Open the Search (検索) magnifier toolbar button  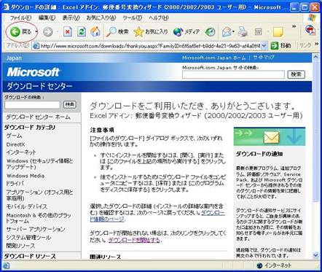pyautogui.click(x=117, y=32)
